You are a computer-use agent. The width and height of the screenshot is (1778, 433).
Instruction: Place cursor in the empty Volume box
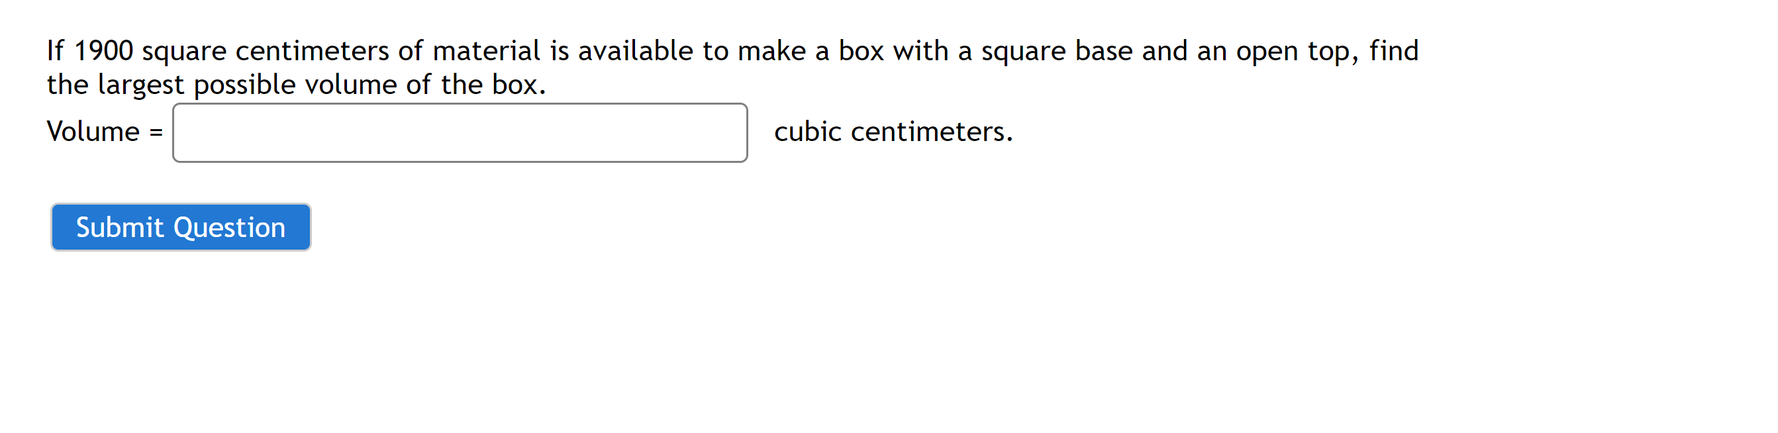[459, 132]
